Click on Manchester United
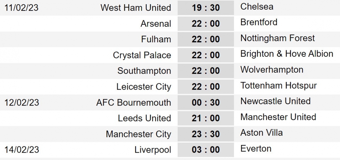The image size is (340, 160). [x=278, y=117]
